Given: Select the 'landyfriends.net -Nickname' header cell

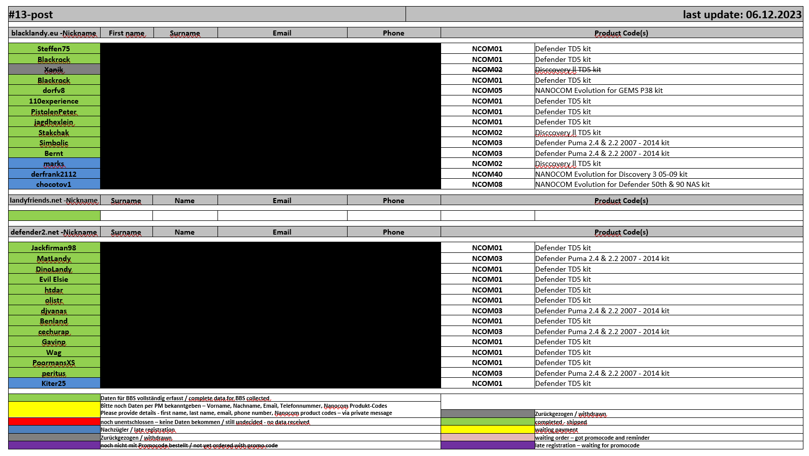Looking at the screenshot, I should (x=54, y=201).
